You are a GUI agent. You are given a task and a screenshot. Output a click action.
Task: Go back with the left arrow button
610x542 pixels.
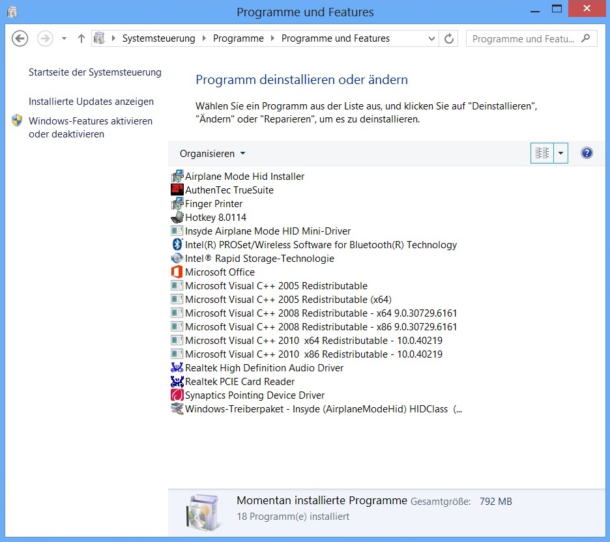[x=20, y=38]
